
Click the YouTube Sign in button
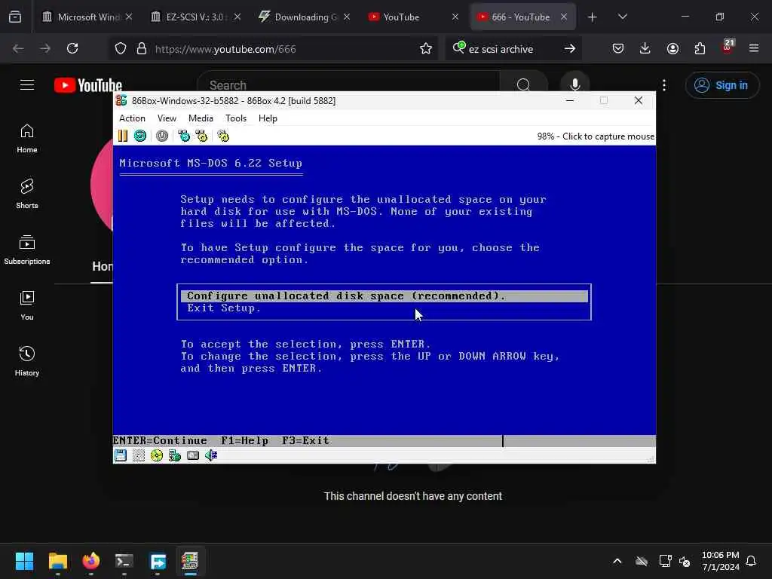tap(721, 85)
